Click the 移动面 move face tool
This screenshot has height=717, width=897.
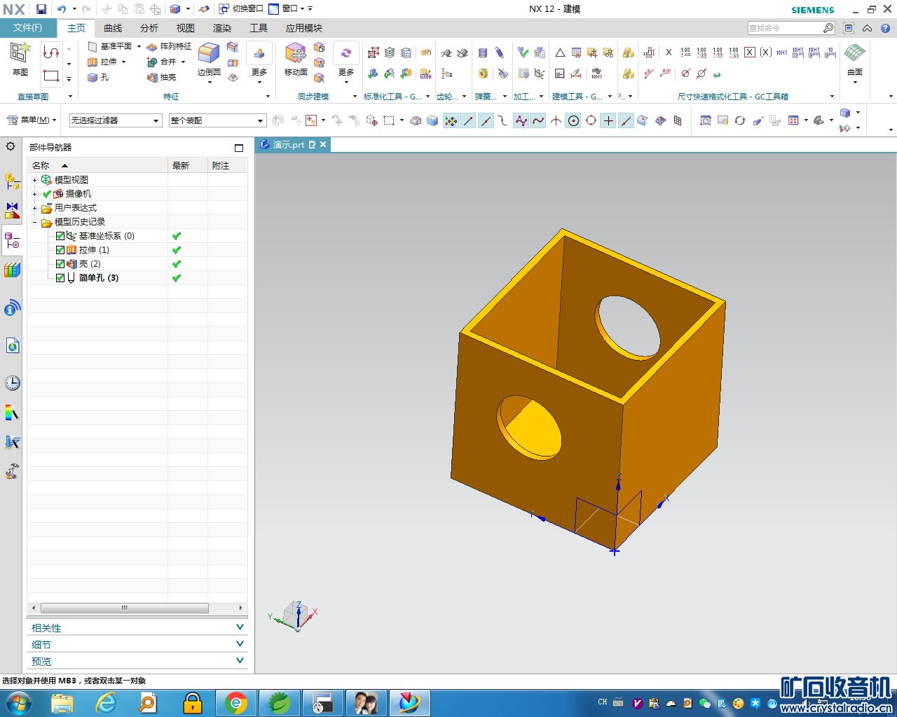[296, 60]
